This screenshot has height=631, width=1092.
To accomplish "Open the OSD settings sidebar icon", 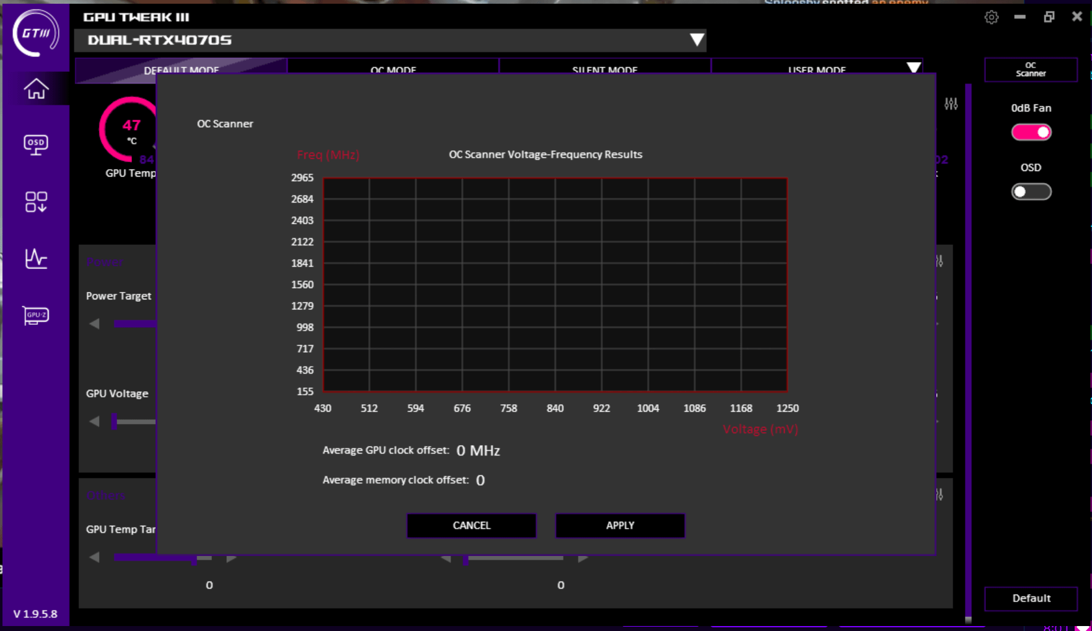I will tap(36, 145).
